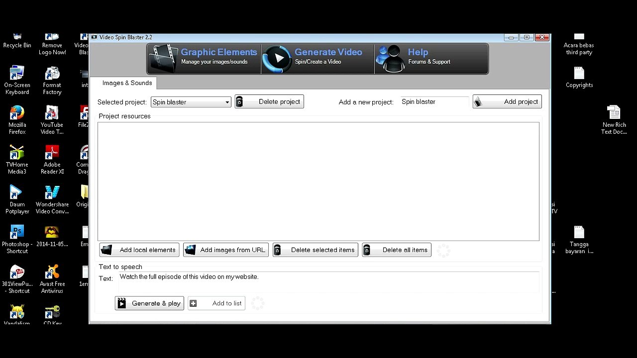
Task: Select the Photoshop - Shortcut desktop icon
Action: (x=17, y=239)
